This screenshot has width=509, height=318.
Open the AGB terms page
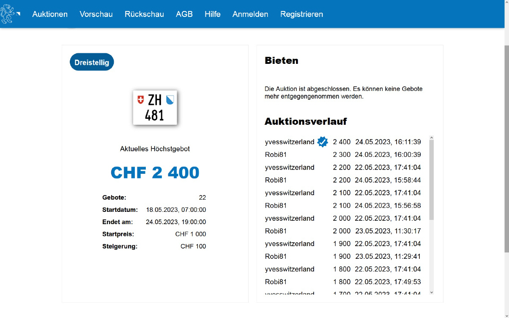pos(184,14)
